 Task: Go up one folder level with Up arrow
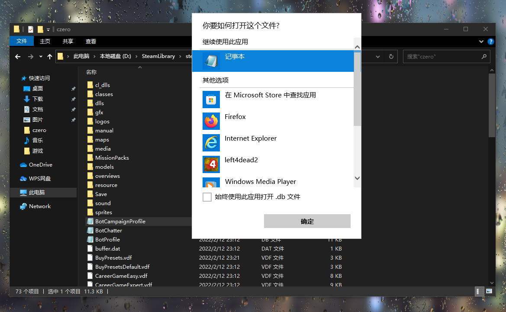(x=50, y=56)
